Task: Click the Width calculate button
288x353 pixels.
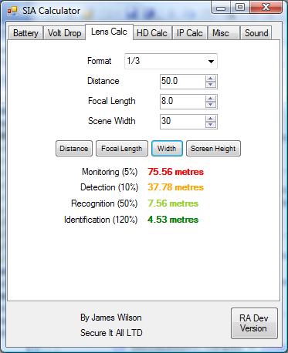Action: [167, 149]
